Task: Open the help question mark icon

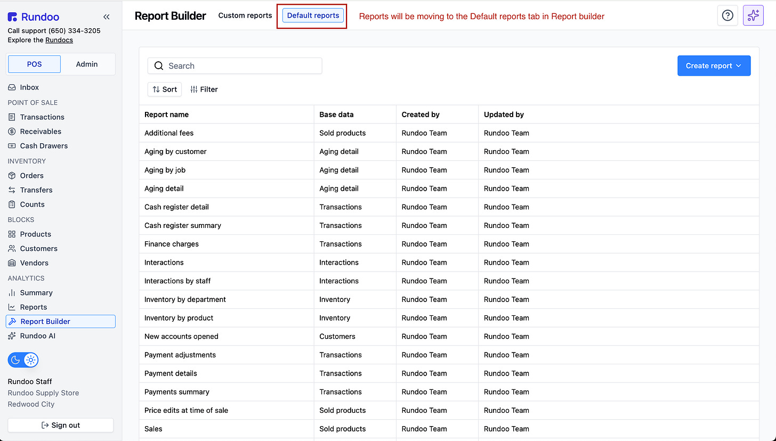Action: click(x=727, y=15)
